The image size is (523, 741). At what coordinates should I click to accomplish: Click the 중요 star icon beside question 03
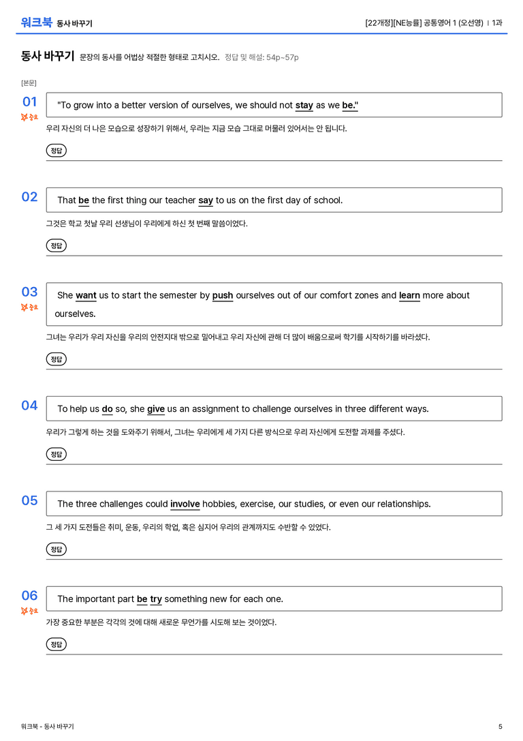coord(25,307)
